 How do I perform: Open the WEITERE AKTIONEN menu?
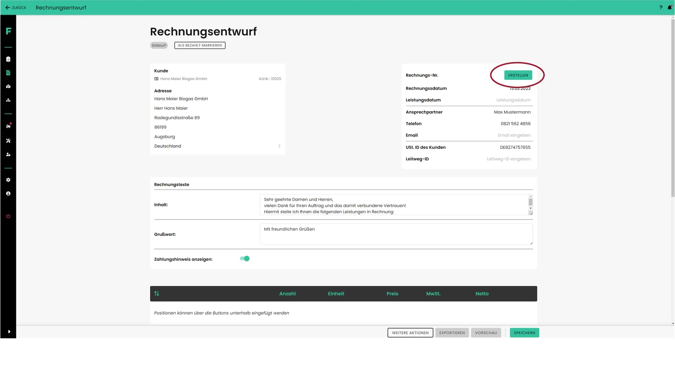410,333
